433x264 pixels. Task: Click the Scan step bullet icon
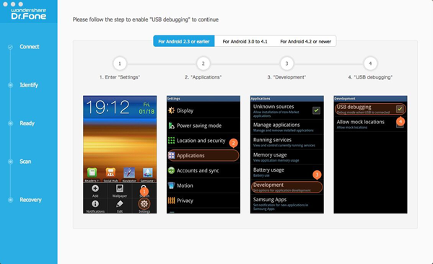[x=10, y=162]
